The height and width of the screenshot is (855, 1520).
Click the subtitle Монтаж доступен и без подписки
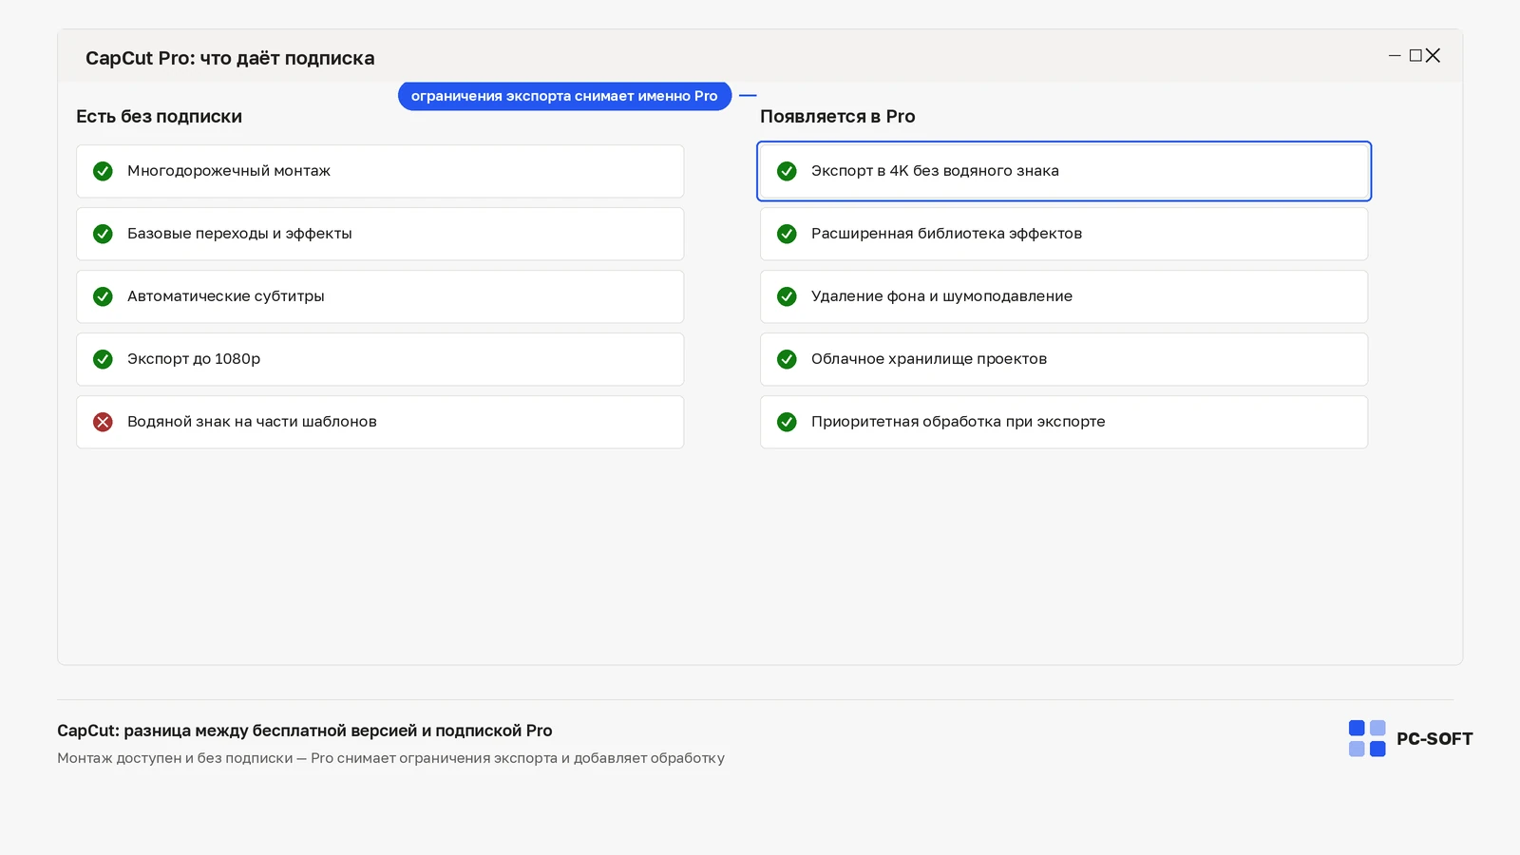coord(390,758)
